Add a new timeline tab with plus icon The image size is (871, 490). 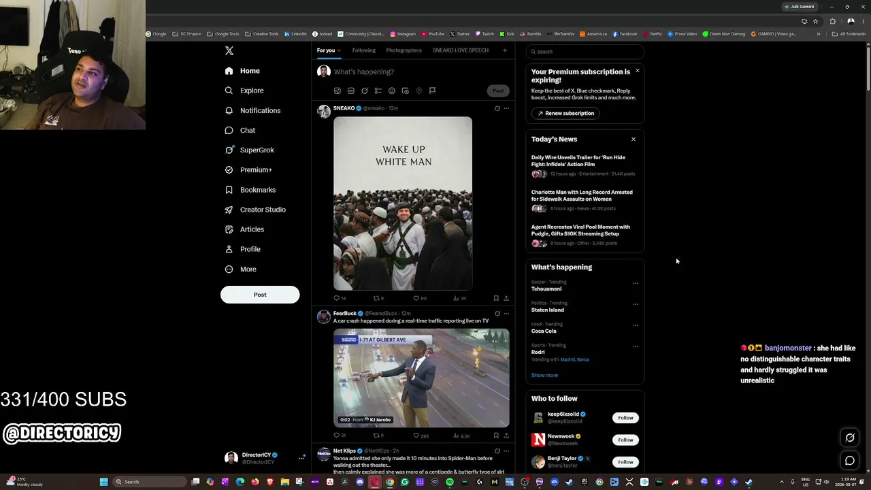point(504,50)
